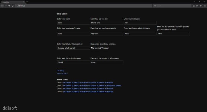Open DAY03 SCENE04 link
The image size is (207, 112).
pyautogui.click(x=92, y=89)
